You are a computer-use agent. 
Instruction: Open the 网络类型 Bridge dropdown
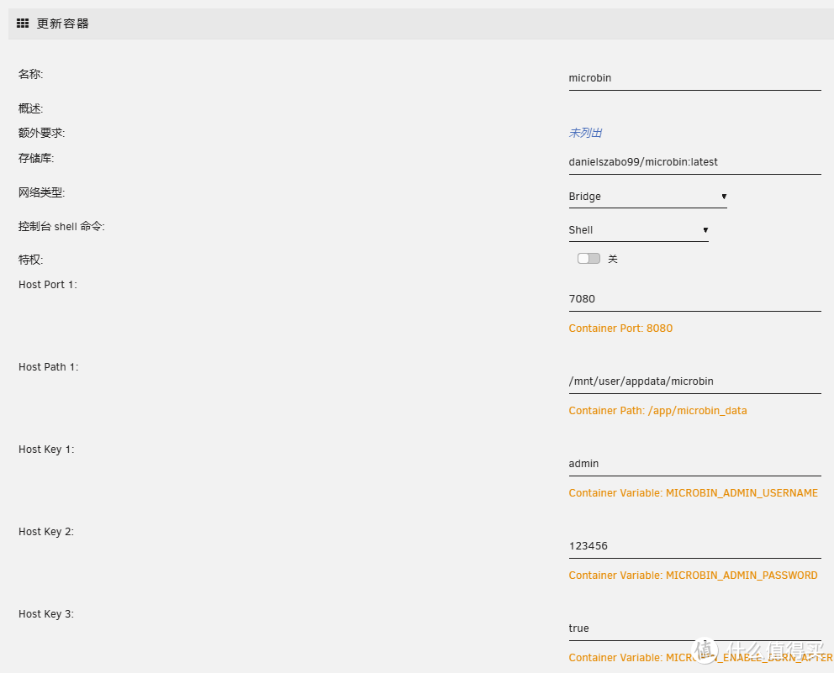point(647,197)
